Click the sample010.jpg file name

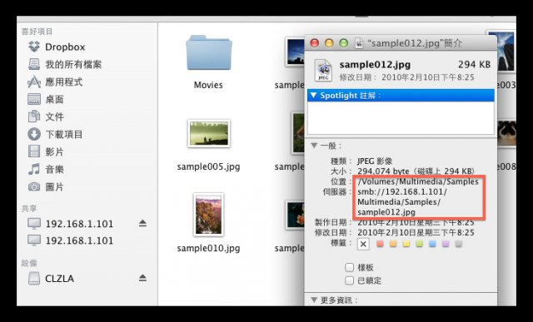208,248
